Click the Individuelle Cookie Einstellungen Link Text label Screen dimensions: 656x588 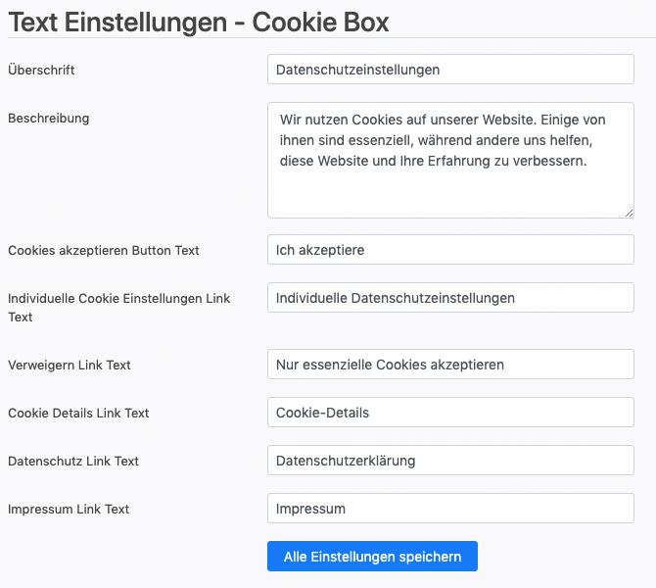pos(118,308)
